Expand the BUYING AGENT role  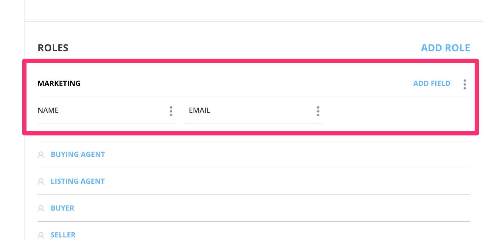[x=78, y=155]
